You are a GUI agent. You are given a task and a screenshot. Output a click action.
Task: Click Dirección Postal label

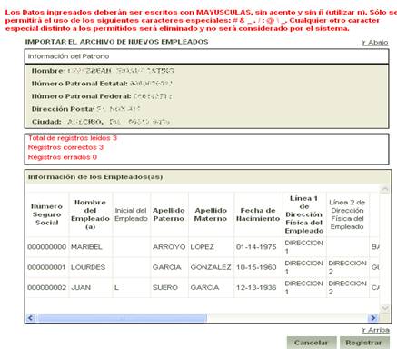click(64, 109)
